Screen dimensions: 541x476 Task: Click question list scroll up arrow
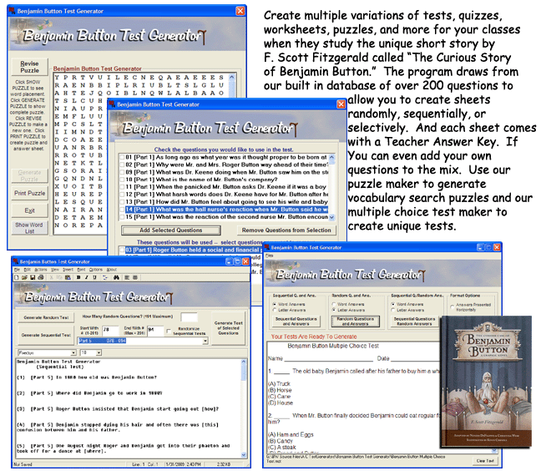point(331,157)
